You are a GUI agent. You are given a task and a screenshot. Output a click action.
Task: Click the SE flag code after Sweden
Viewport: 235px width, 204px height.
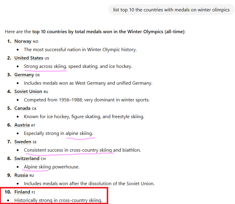(35, 142)
